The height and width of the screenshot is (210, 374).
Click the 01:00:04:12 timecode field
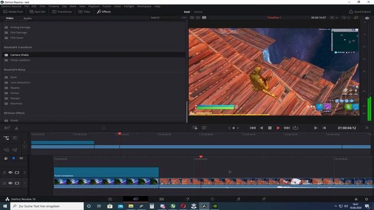(347, 128)
